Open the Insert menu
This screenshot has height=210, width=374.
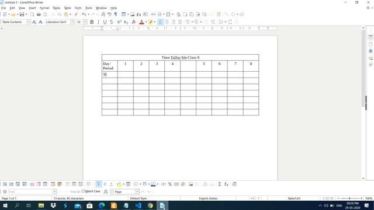[x=32, y=8]
